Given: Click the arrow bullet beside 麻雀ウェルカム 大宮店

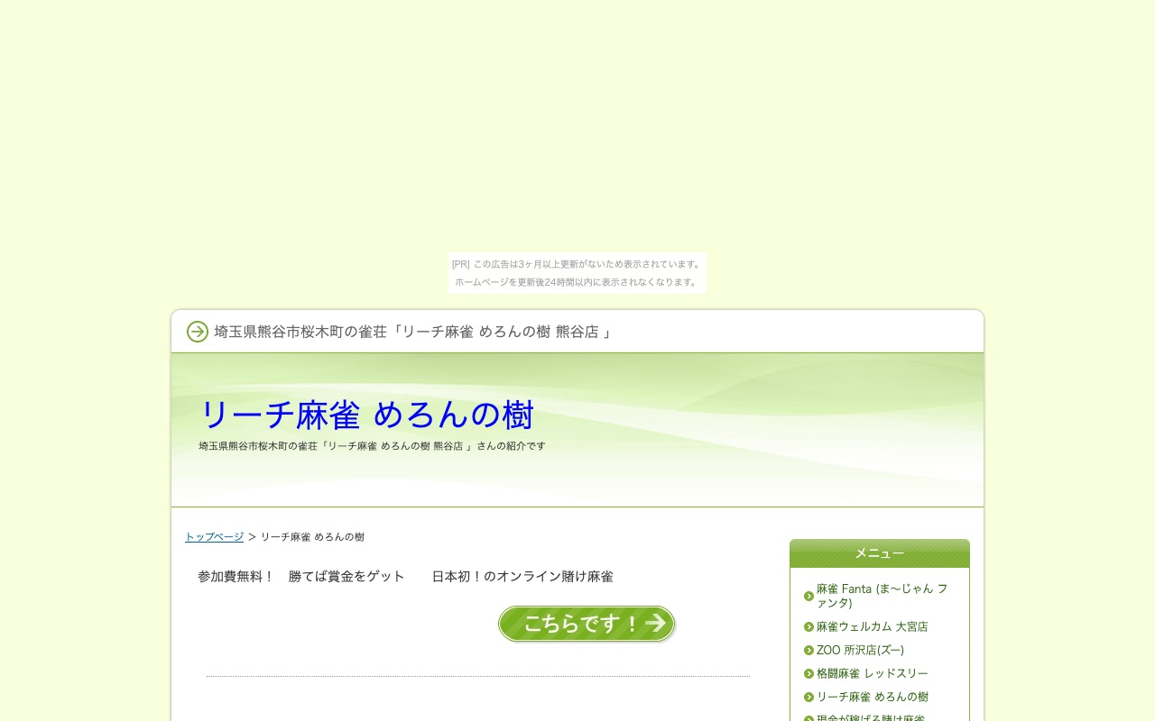Looking at the screenshot, I should coord(808,626).
